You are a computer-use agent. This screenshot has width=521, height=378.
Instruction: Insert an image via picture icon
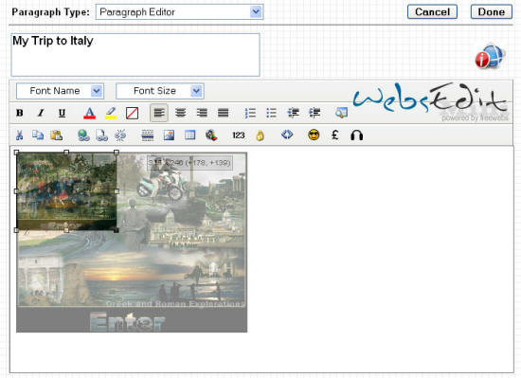[169, 135]
